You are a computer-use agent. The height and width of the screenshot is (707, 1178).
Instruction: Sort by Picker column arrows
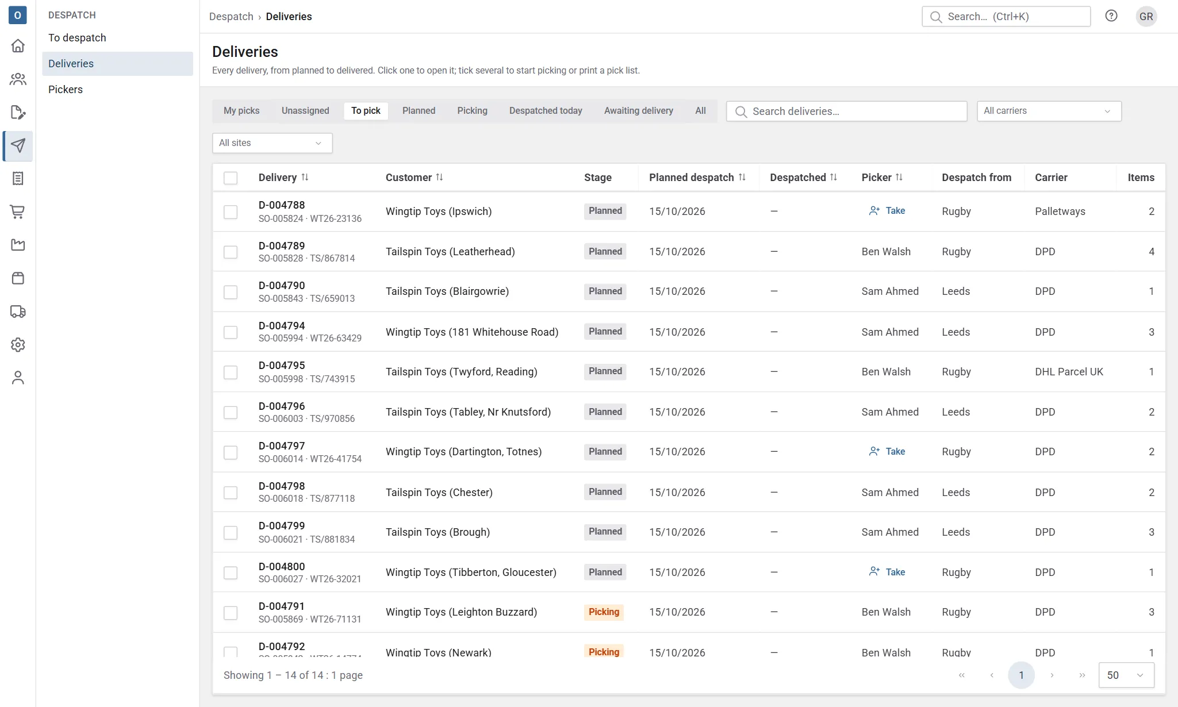pos(899,177)
